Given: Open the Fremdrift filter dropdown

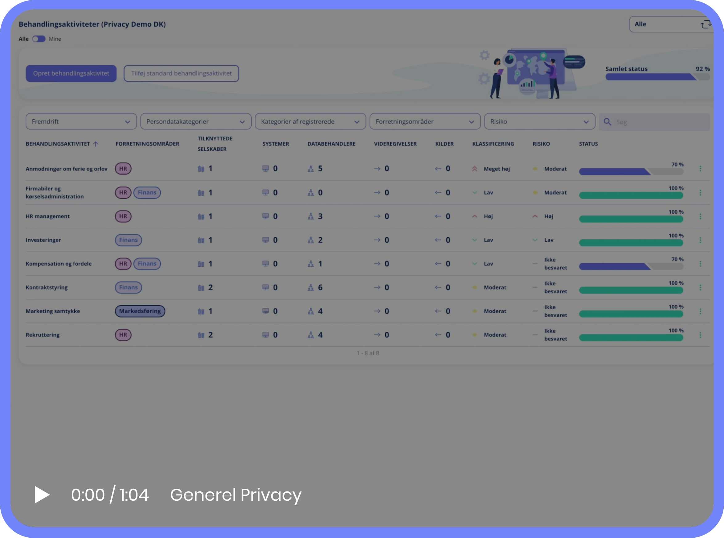Looking at the screenshot, I should tap(81, 121).
